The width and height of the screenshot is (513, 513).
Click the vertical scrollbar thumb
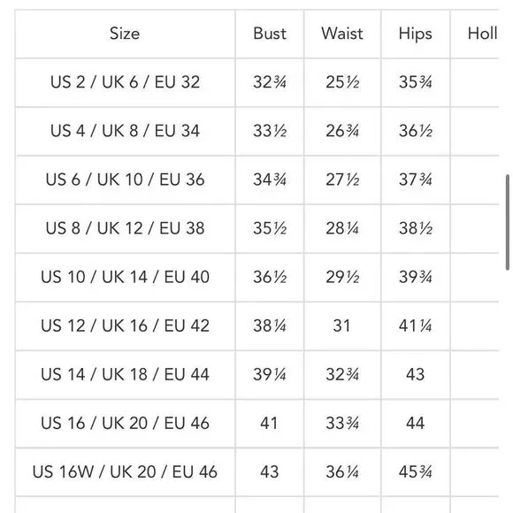508,223
